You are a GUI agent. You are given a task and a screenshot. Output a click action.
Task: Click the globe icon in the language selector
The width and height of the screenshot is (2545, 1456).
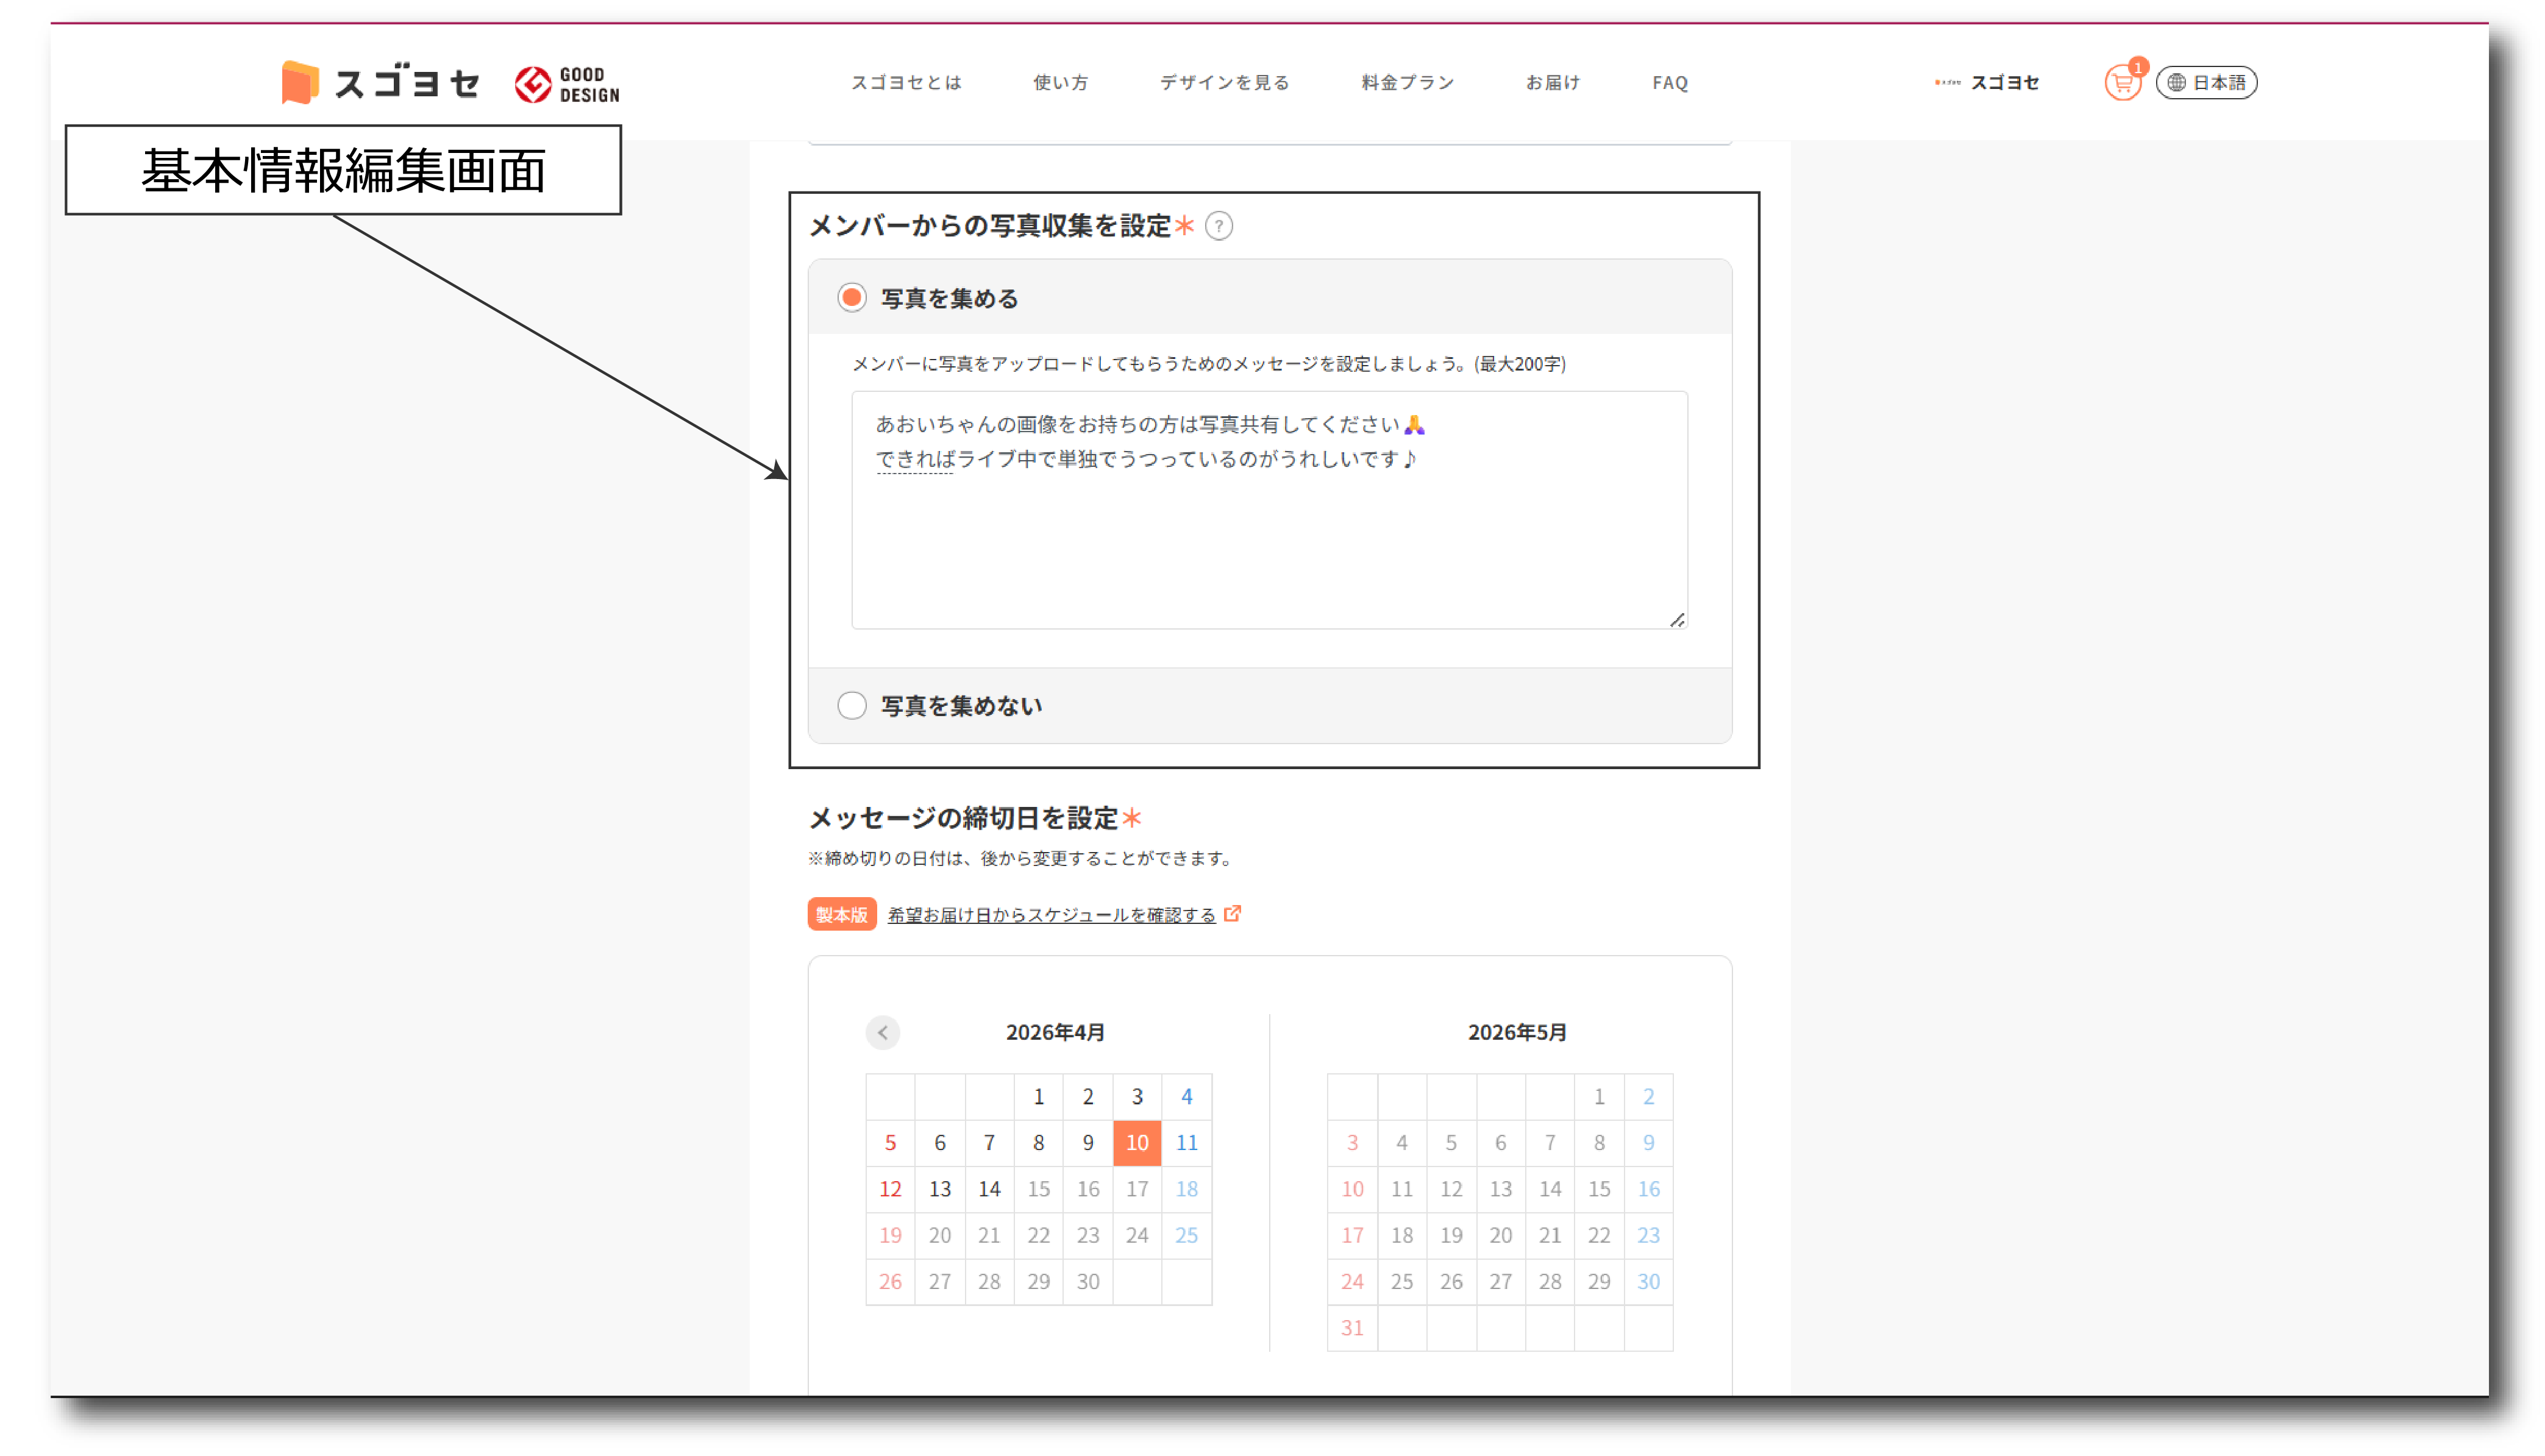2176,83
